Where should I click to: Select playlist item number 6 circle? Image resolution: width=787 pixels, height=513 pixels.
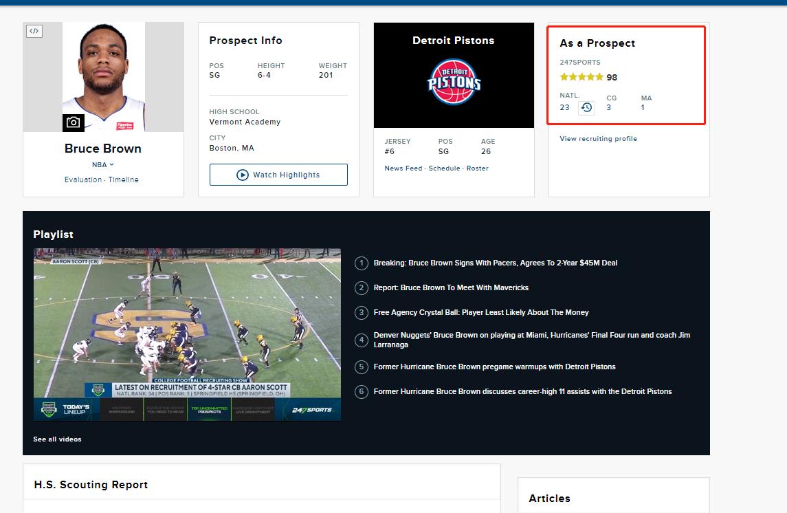362,392
